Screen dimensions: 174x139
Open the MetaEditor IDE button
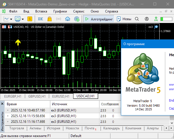coord(40,19)
